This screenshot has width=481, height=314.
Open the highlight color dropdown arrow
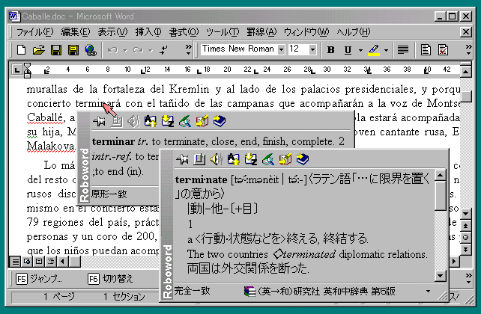click(x=386, y=50)
